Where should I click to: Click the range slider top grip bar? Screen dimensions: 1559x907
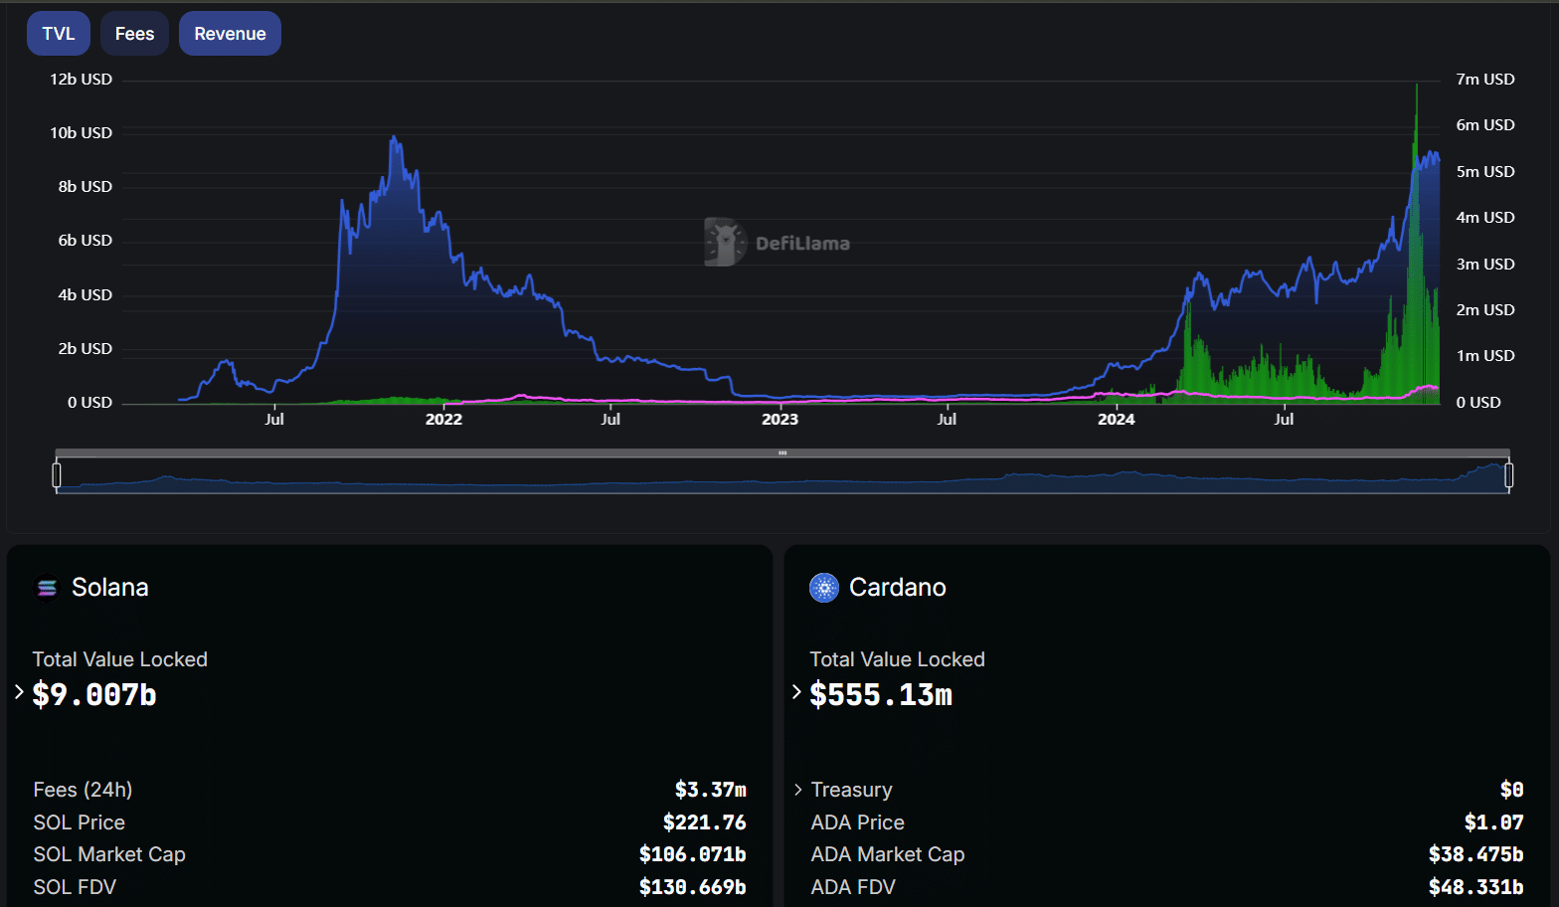(x=782, y=453)
